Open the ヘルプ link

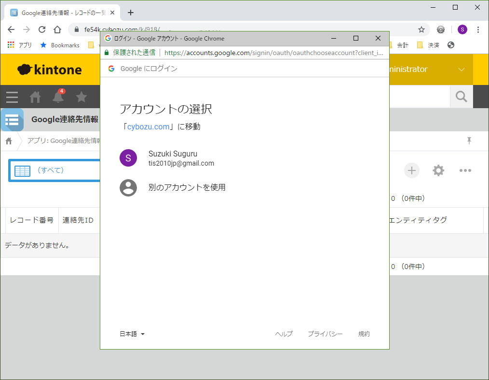click(284, 334)
